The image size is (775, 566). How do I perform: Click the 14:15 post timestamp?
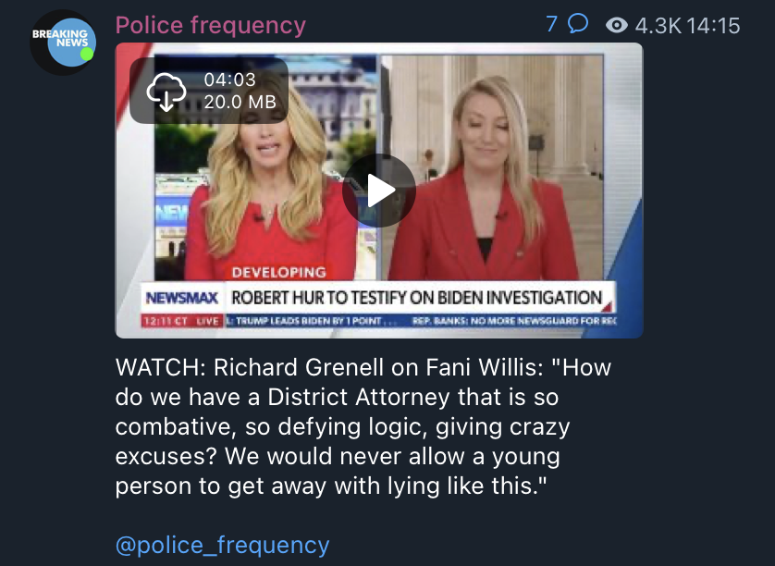[x=713, y=26]
